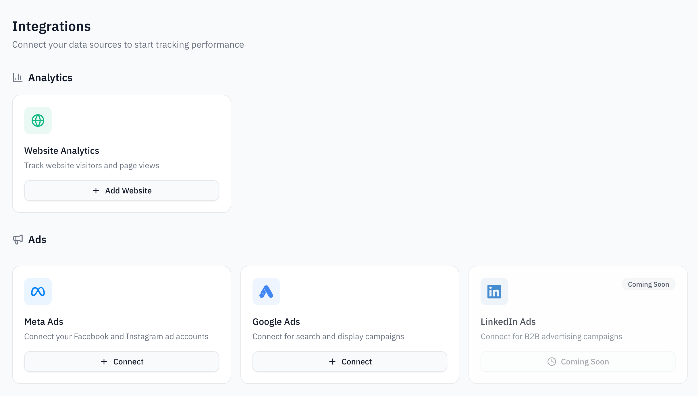698x396 pixels.
Task: Click the clock icon inside Coming Soon button
Action: point(551,362)
